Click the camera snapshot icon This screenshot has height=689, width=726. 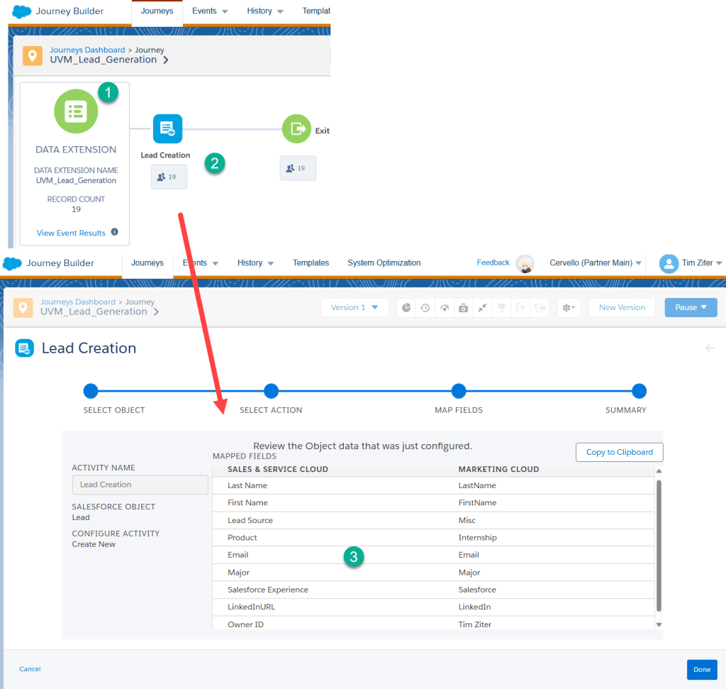point(463,308)
